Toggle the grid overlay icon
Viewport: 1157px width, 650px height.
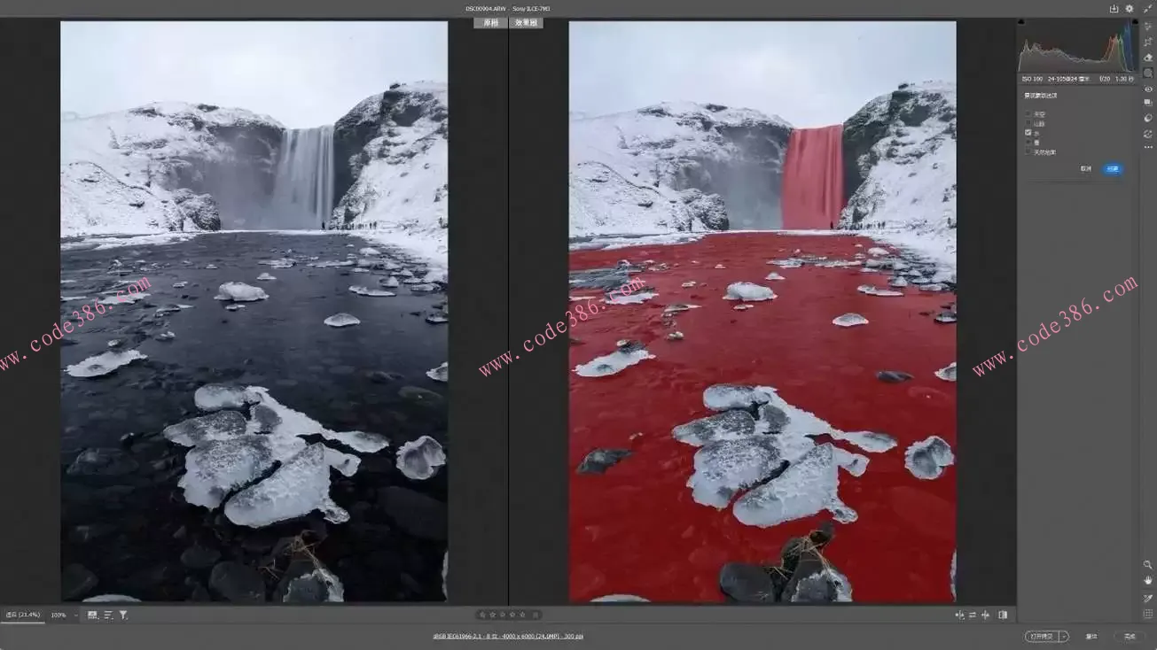1148,614
